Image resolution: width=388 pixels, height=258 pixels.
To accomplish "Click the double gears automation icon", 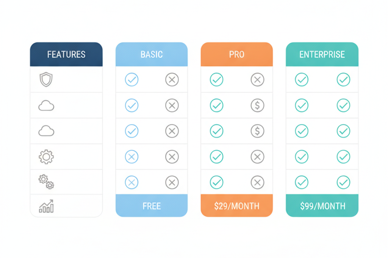I will tap(46, 182).
